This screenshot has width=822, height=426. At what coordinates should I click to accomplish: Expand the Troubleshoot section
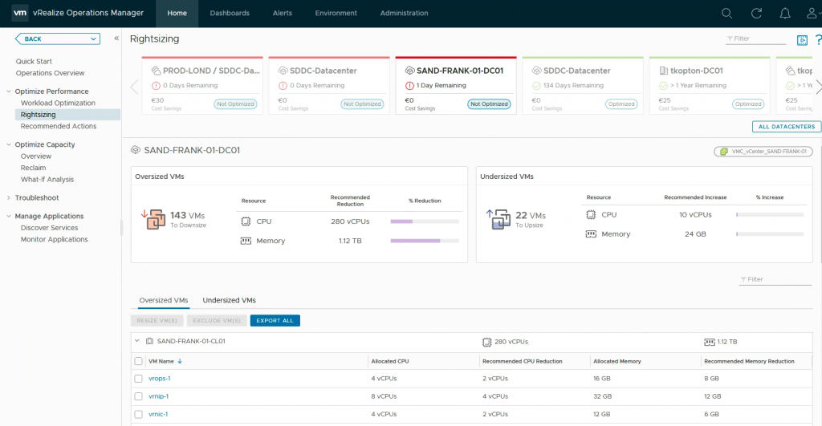[8, 198]
